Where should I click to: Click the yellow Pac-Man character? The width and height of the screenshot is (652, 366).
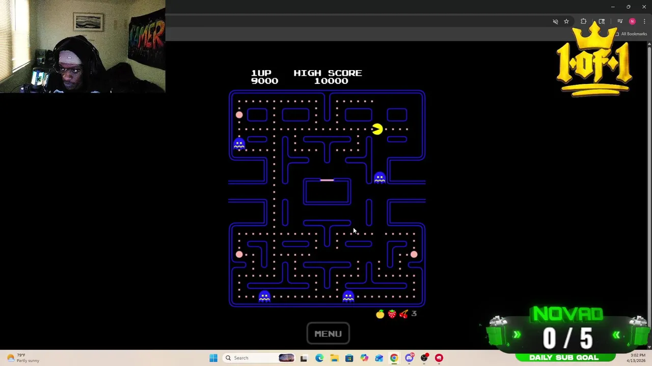coord(377,129)
